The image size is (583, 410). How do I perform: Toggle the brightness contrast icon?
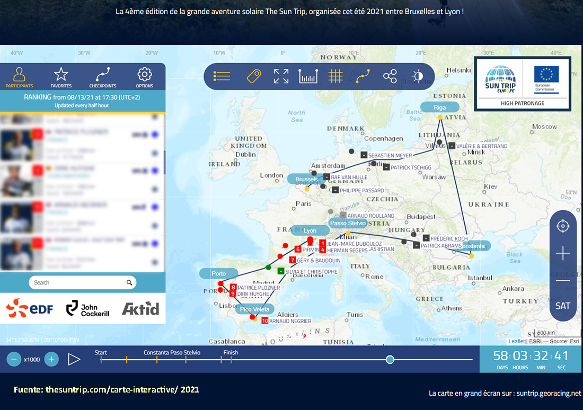click(x=418, y=76)
